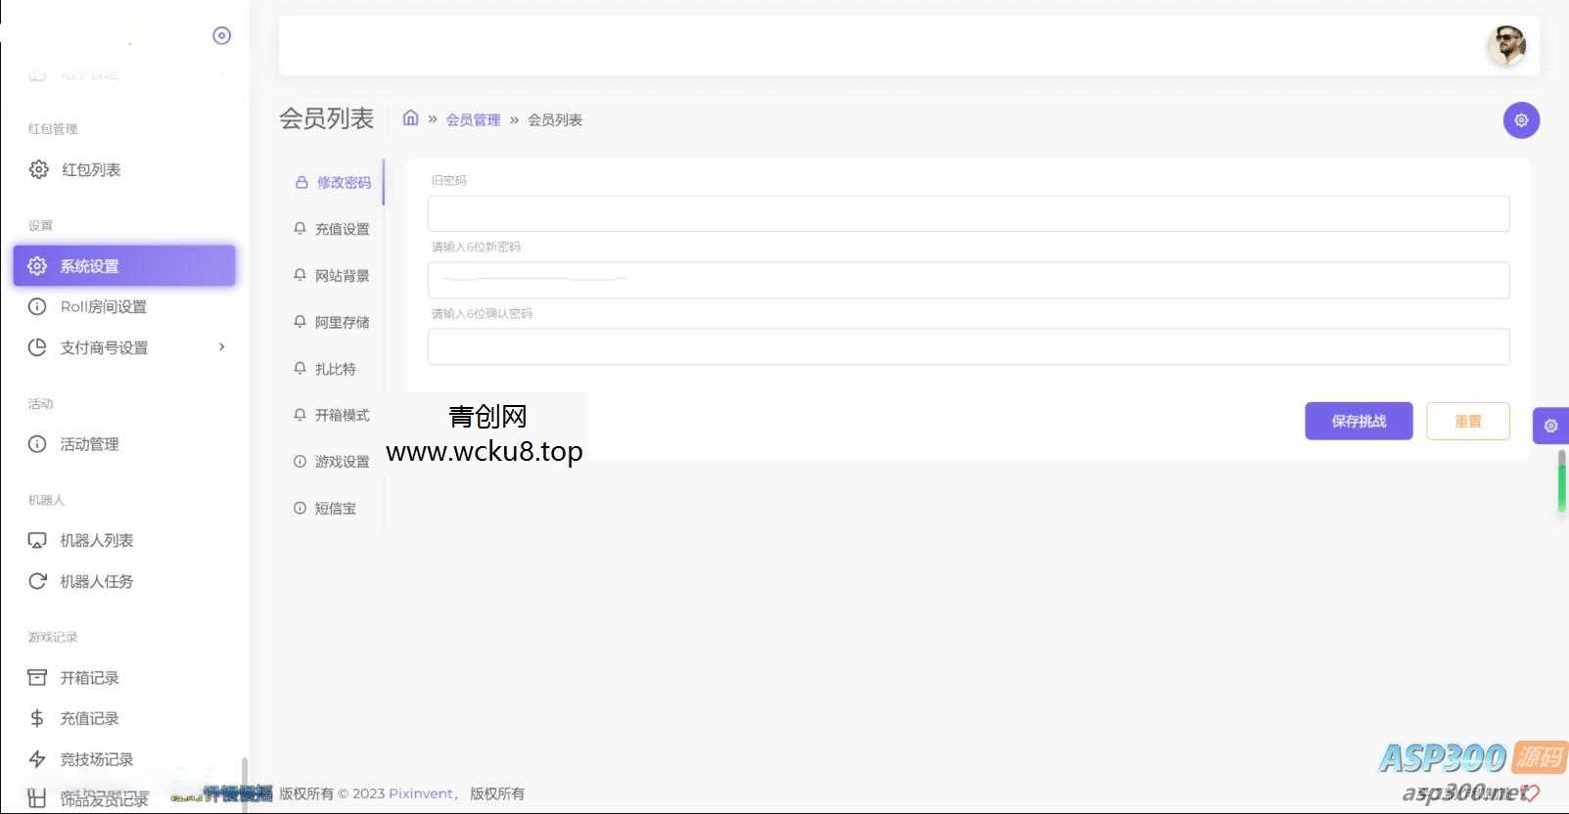
Task: Click the home icon in breadcrumb
Action: [411, 118]
